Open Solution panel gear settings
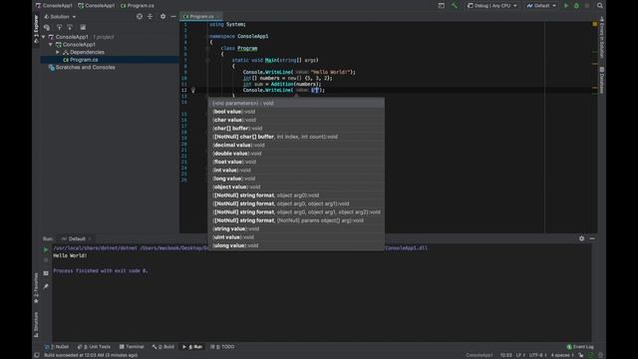The height and width of the screenshot is (359, 638). [x=162, y=16]
